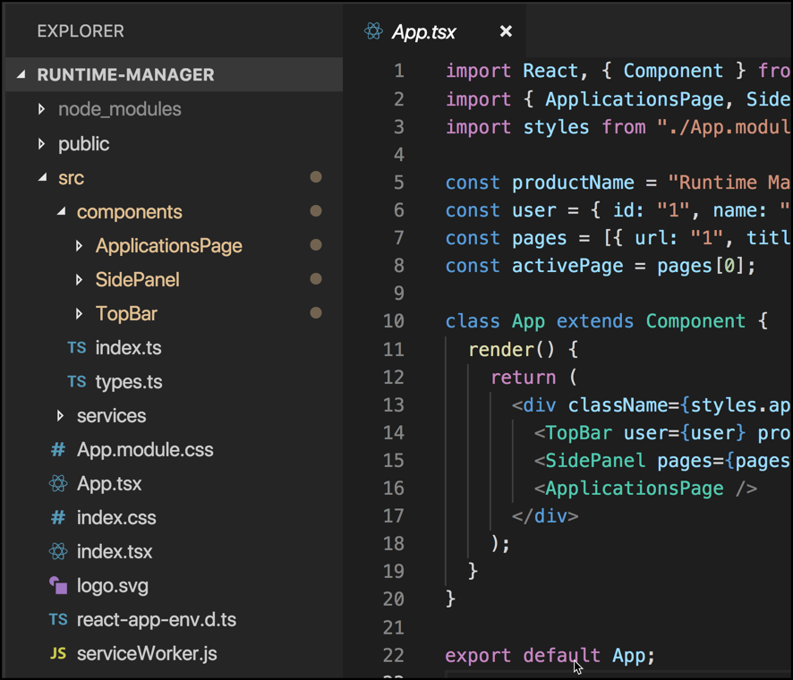Click 'const pages' on line 7

[x=507, y=238]
